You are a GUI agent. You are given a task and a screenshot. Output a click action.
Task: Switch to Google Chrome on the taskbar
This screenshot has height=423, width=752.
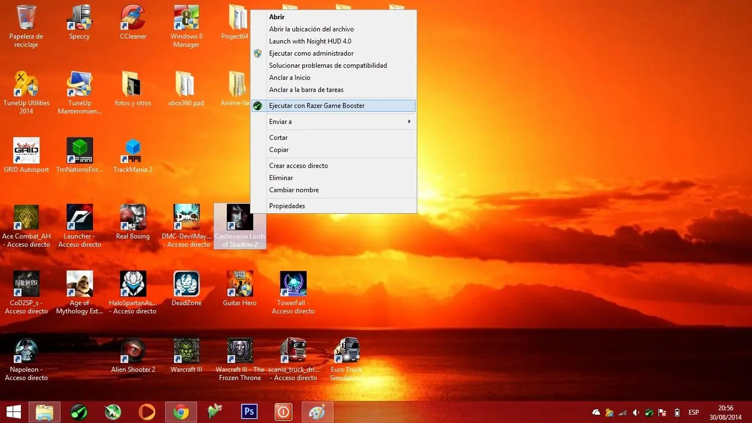pos(181,412)
